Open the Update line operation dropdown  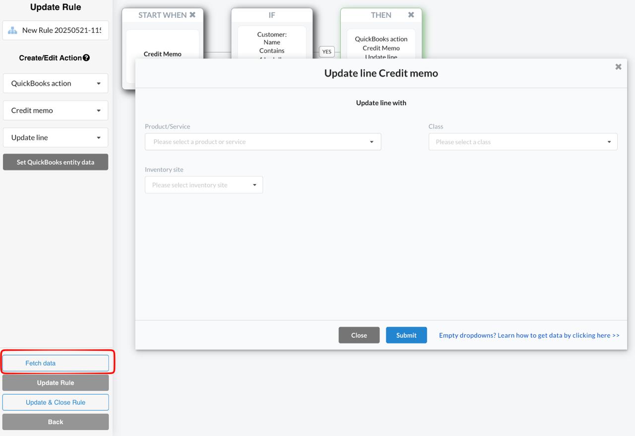(56, 137)
